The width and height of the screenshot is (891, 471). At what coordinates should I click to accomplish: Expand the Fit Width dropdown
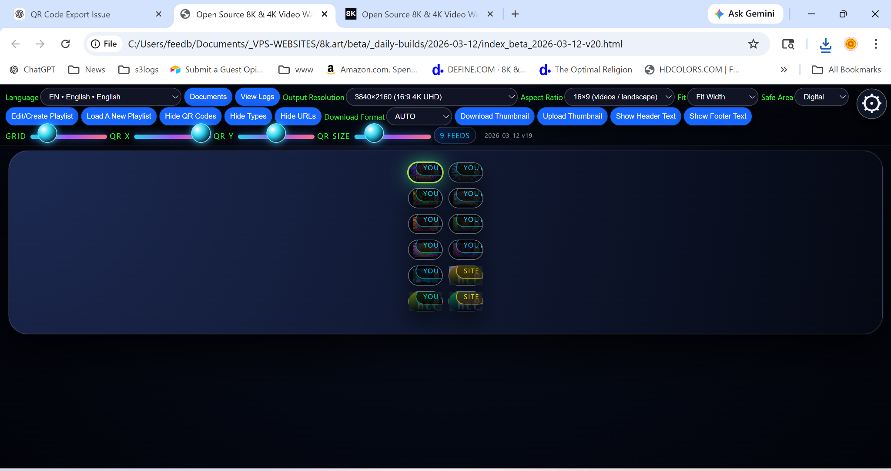click(x=723, y=97)
